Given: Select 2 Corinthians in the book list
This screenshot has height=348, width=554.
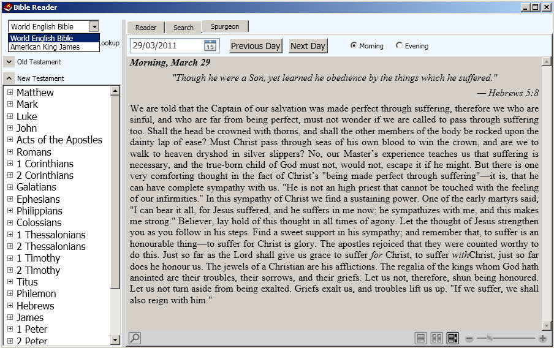Looking at the screenshot, I should (x=45, y=175).
